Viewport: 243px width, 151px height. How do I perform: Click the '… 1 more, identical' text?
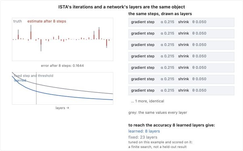147,101
